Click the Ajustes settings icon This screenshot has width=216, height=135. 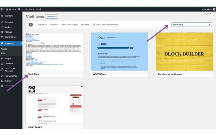tap(2, 81)
